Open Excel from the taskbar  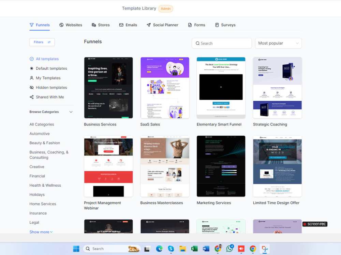pos(194,249)
